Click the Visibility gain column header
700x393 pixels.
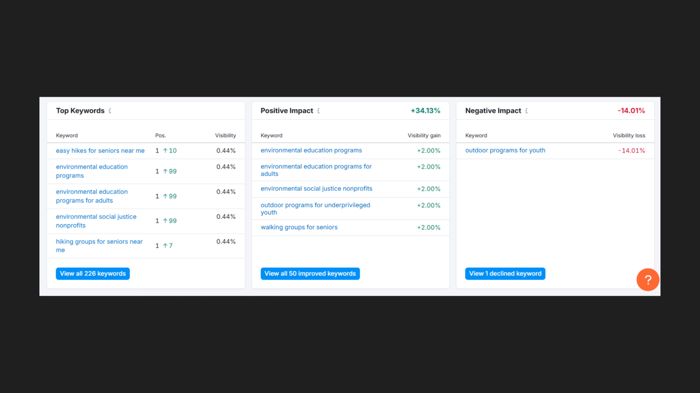tap(424, 136)
